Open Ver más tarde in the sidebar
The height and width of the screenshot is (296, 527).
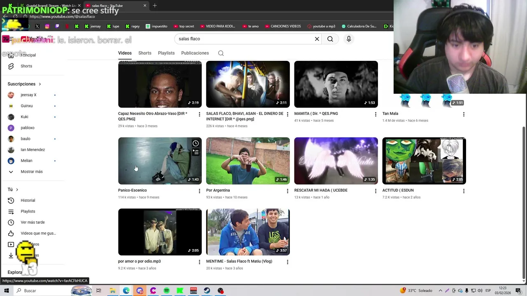[x=32, y=222]
